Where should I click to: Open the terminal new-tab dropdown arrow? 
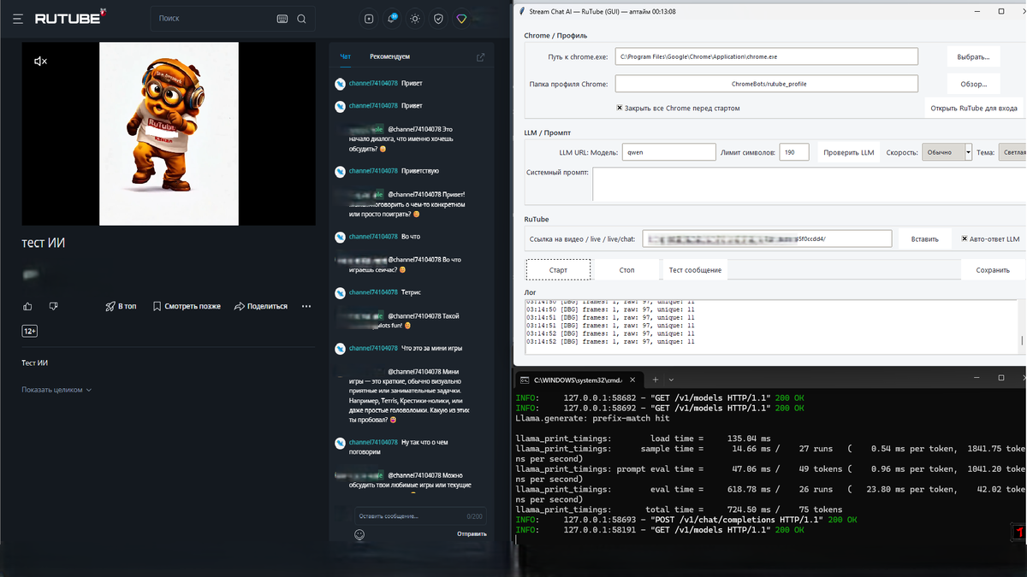click(671, 380)
